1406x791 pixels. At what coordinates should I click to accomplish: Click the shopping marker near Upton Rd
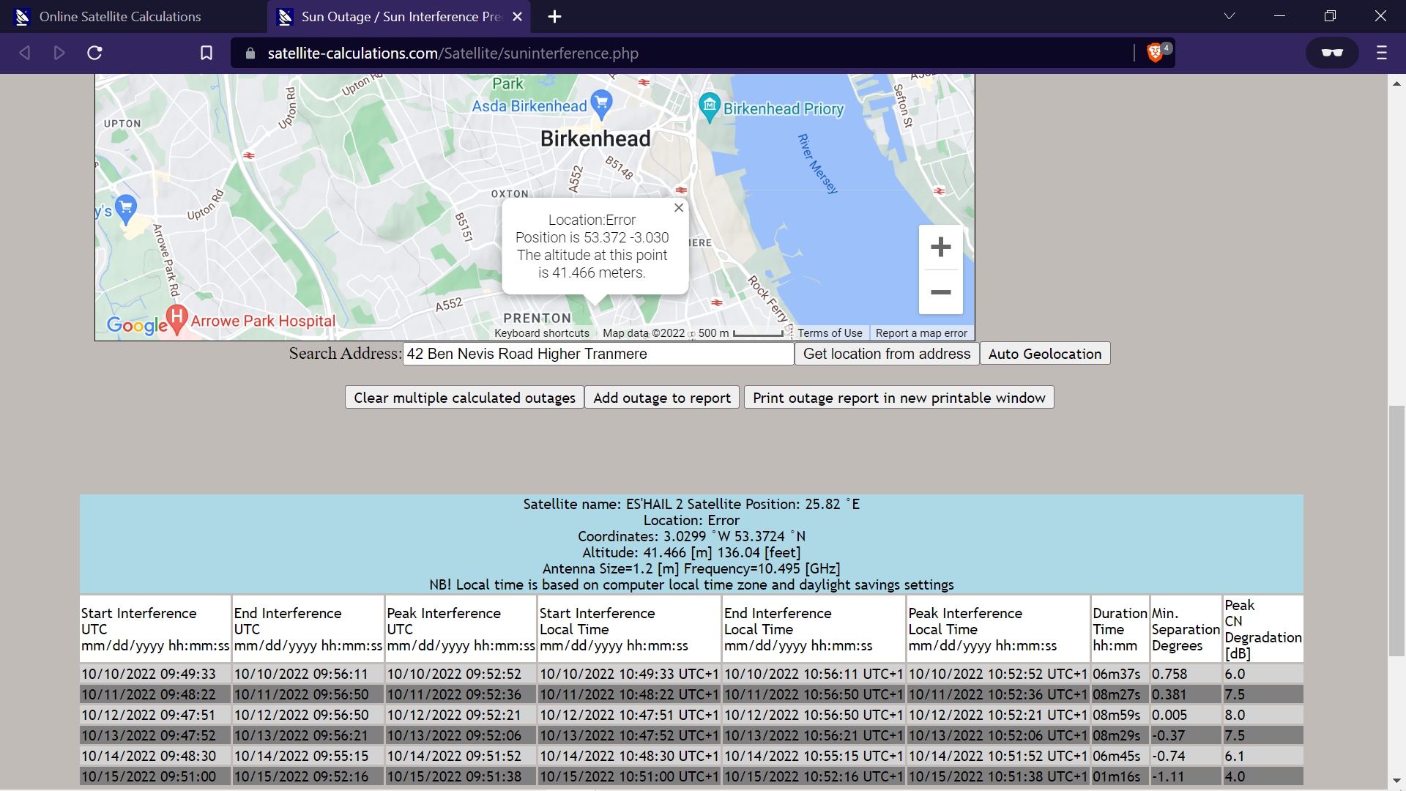126,209
